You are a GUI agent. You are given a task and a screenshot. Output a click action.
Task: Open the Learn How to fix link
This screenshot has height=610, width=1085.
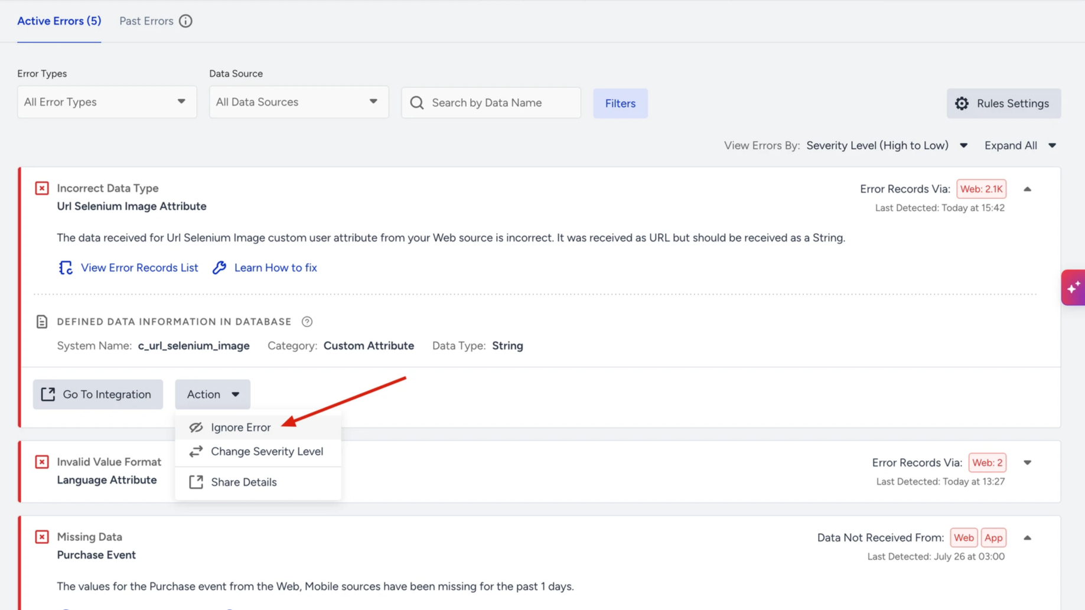pos(276,268)
